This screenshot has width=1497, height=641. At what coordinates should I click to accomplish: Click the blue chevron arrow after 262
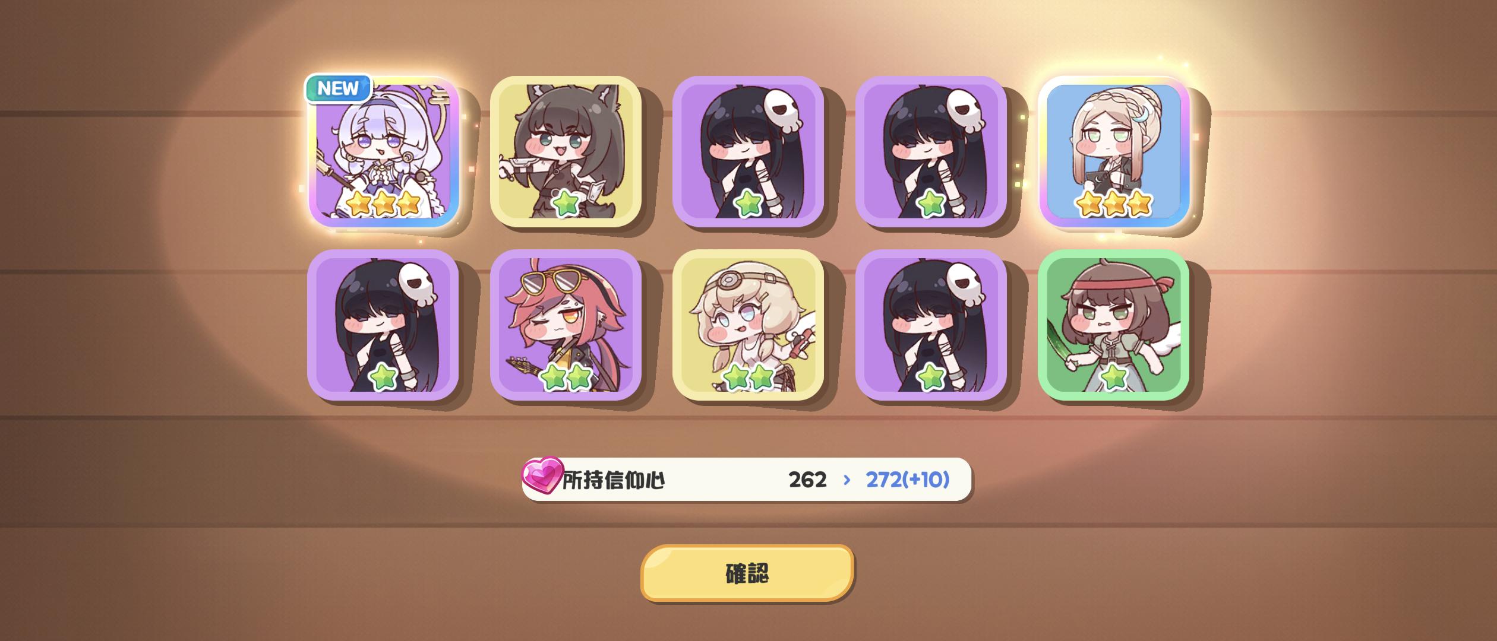coord(847,480)
